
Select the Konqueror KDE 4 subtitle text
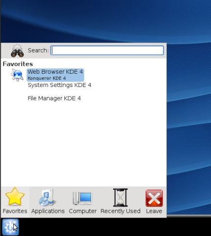(x=47, y=78)
